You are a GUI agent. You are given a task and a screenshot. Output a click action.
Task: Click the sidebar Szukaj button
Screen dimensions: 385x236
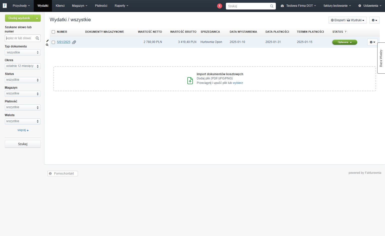click(x=23, y=144)
